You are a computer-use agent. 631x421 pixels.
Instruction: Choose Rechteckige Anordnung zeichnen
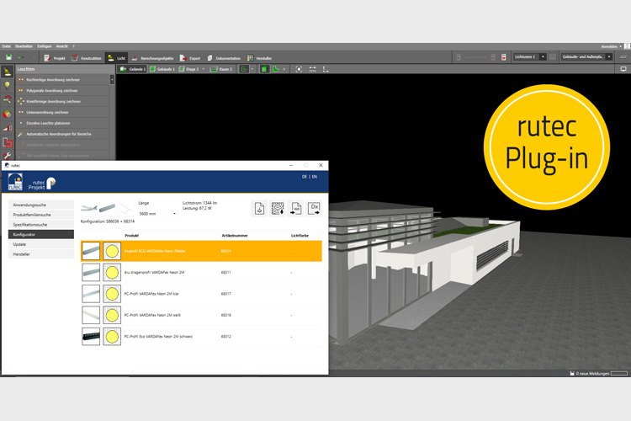63,80
